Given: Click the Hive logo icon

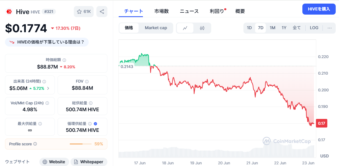Looking at the screenshot, I should tap(9, 12).
